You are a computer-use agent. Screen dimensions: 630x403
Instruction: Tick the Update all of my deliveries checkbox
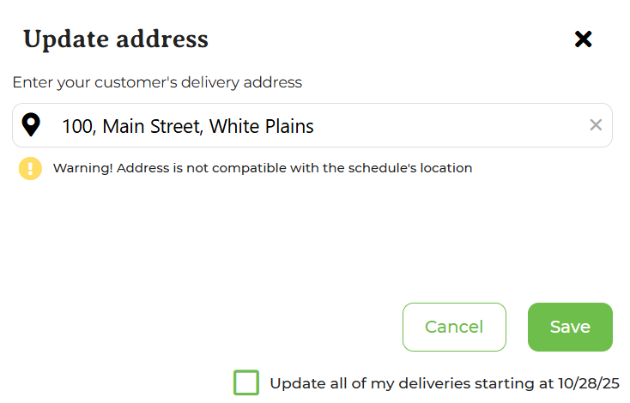point(245,382)
